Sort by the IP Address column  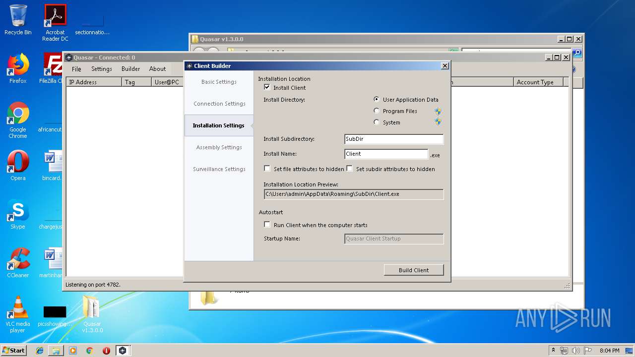[x=94, y=82]
